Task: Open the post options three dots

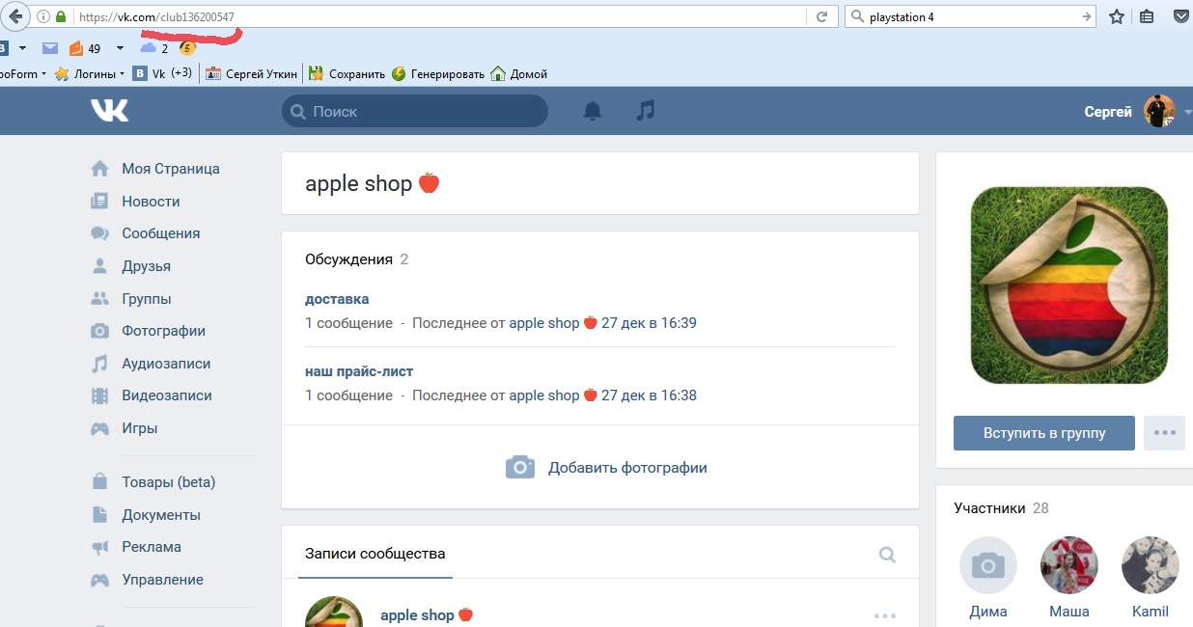Action: 884,615
